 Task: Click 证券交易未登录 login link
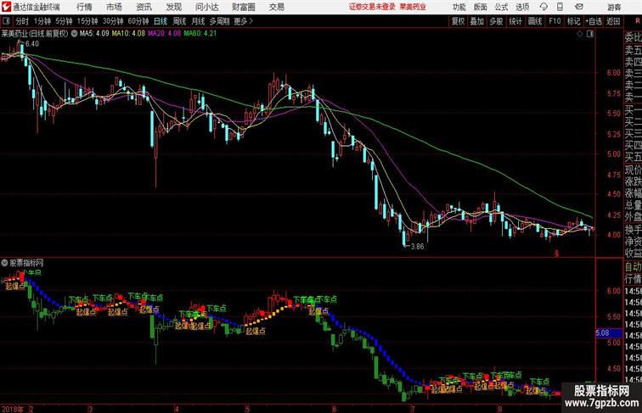[x=372, y=7]
